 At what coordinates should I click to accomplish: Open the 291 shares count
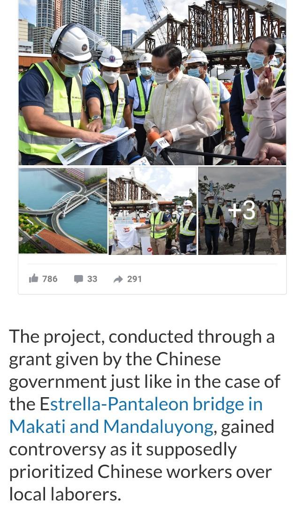(x=134, y=279)
